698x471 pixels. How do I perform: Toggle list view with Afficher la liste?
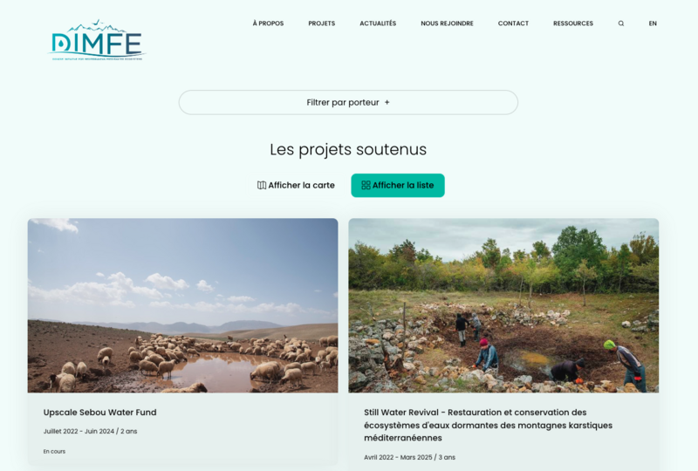click(x=398, y=185)
